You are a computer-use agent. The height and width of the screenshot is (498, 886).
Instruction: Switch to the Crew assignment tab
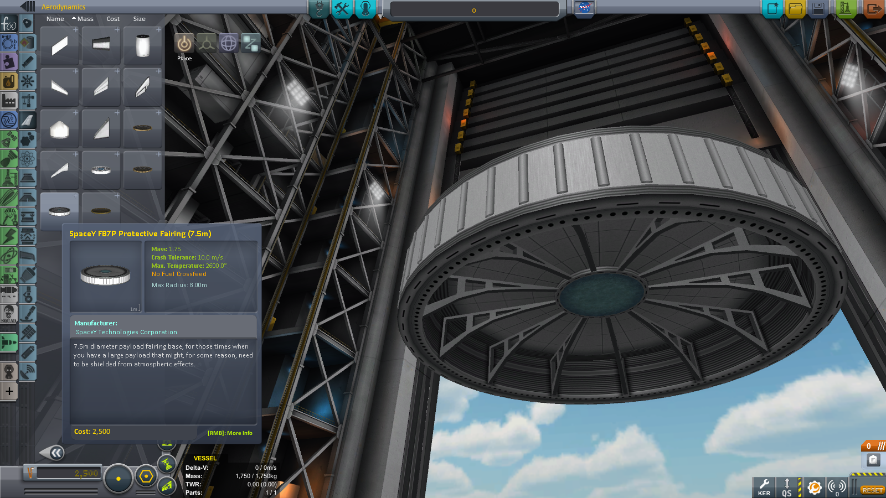point(365,8)
